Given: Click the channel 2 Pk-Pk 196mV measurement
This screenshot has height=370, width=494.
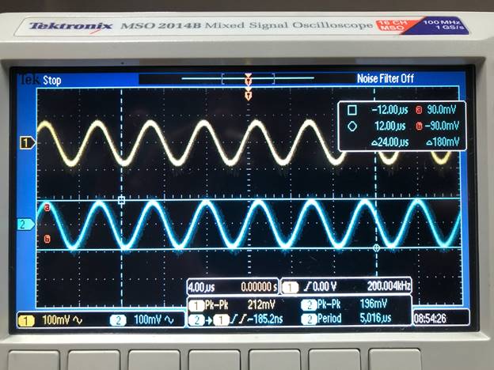Looking at the screenshot, I should [344, 304].
